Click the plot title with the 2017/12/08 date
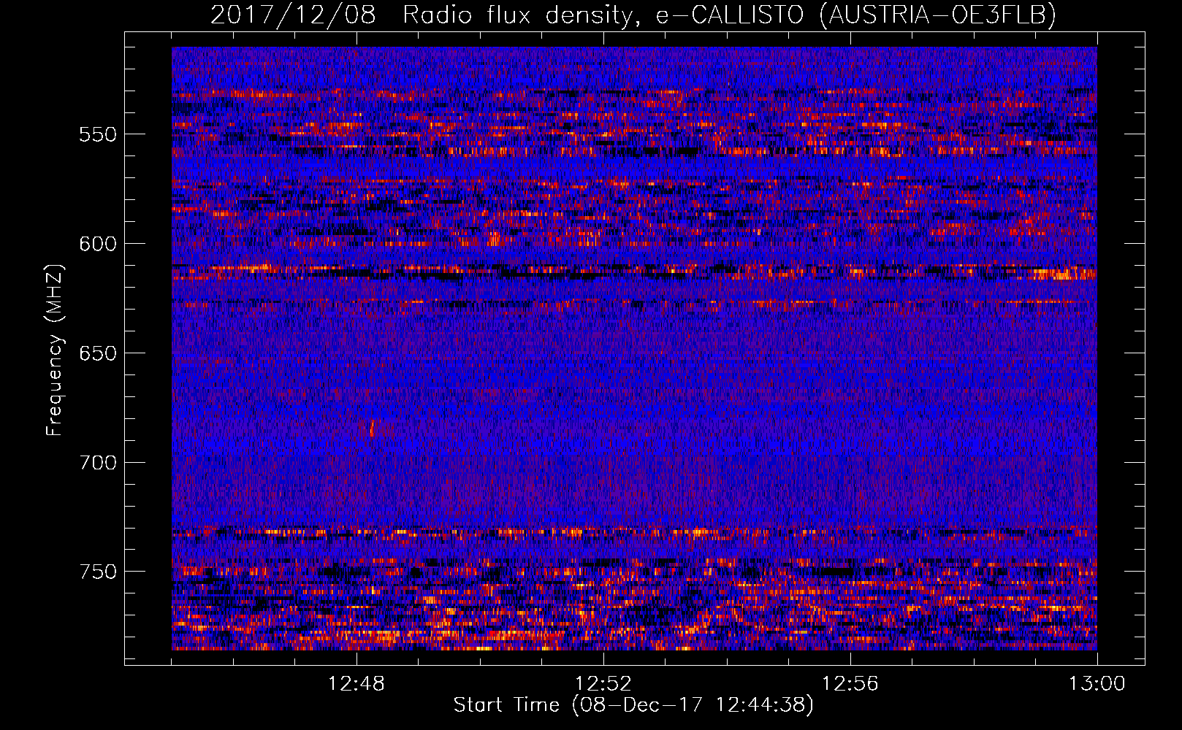1182x730 pixels. coord(633,15)
